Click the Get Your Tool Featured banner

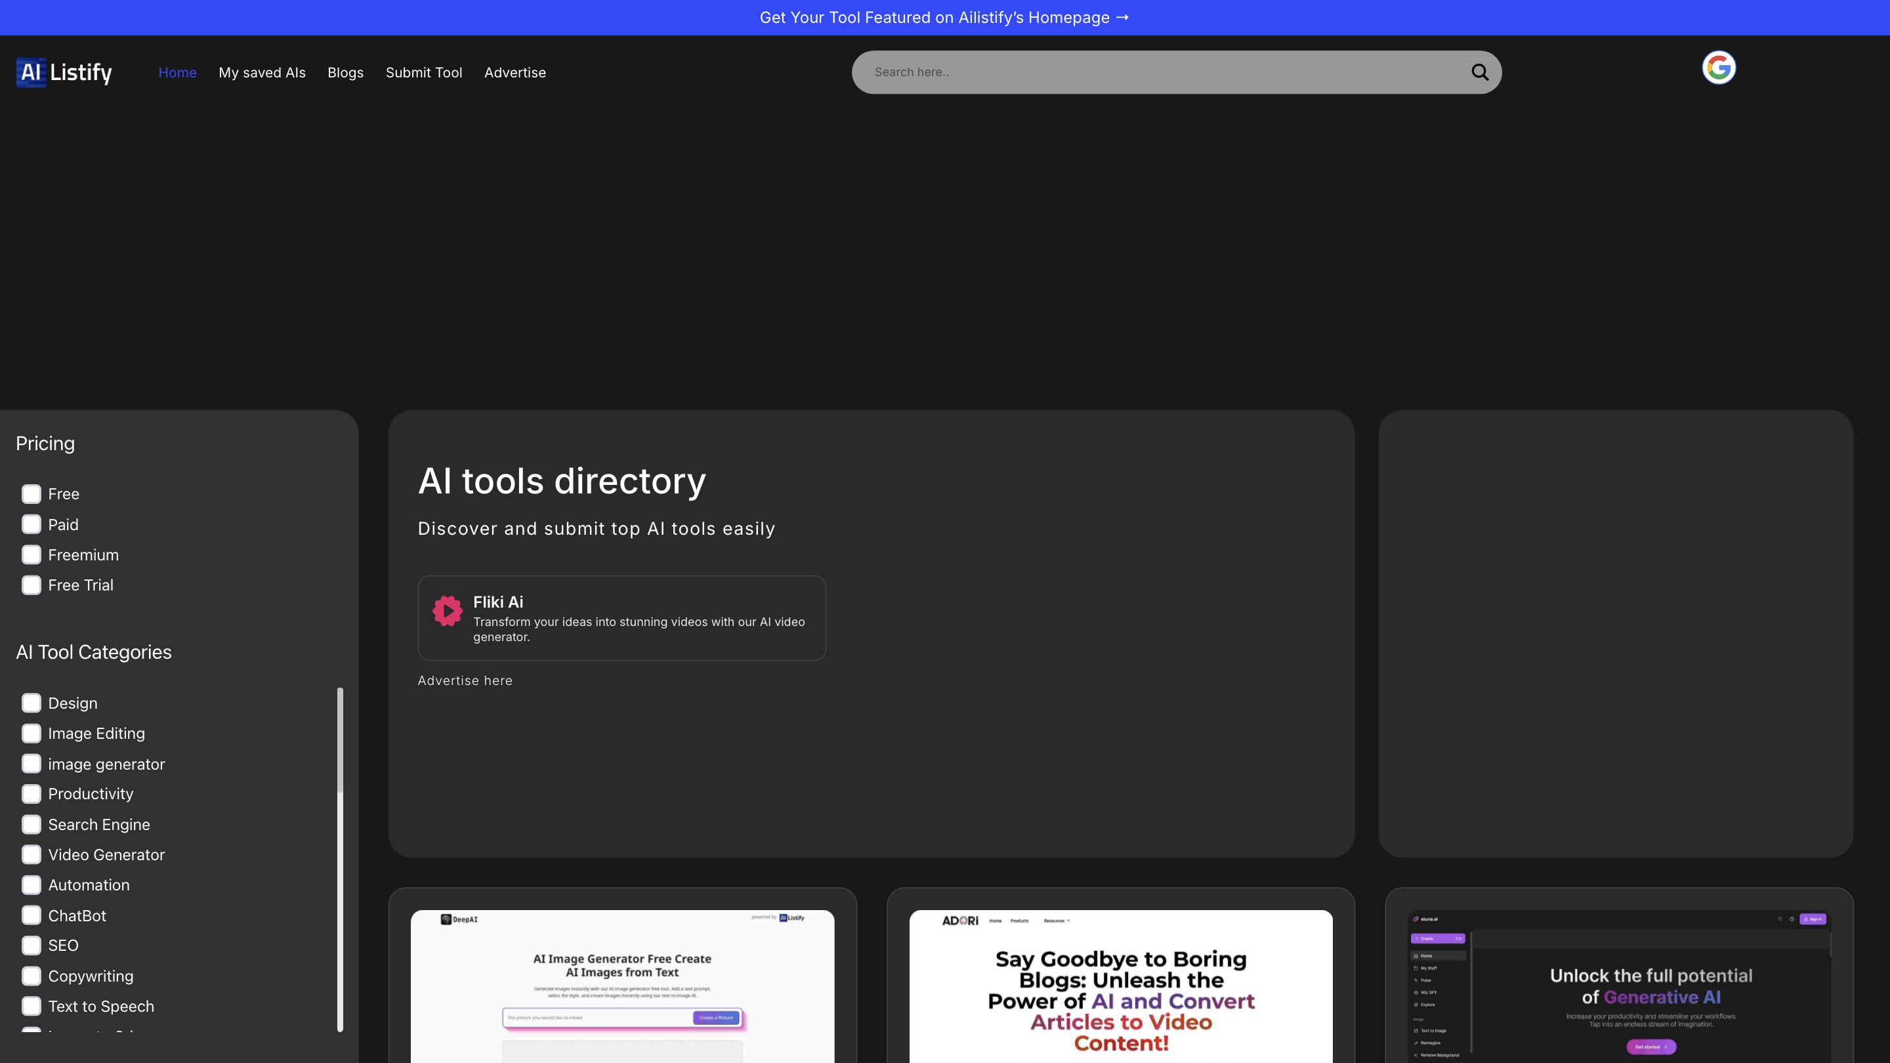[x=944, y=17]
